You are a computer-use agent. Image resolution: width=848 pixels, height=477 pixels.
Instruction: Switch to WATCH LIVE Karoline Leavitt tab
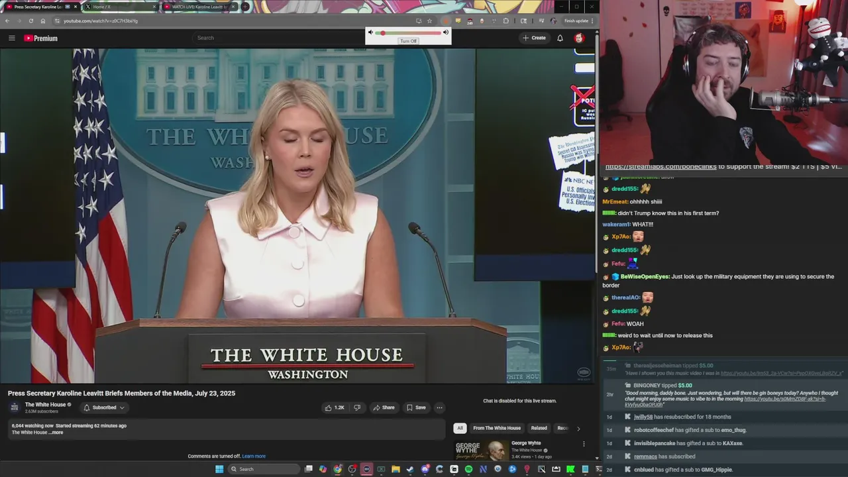tap(199, 7)
